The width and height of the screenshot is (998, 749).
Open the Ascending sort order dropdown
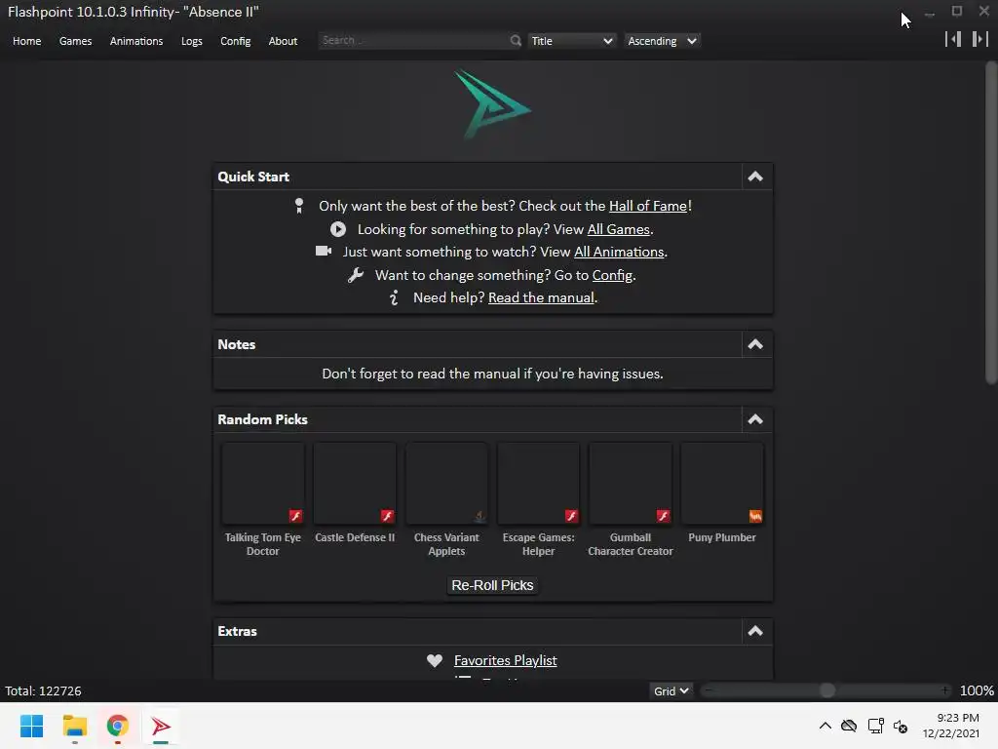pos(662,41)
